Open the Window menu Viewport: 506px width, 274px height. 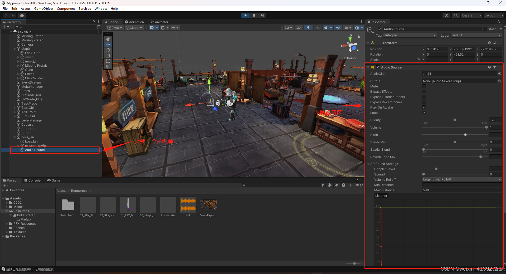tap(101, 9)
